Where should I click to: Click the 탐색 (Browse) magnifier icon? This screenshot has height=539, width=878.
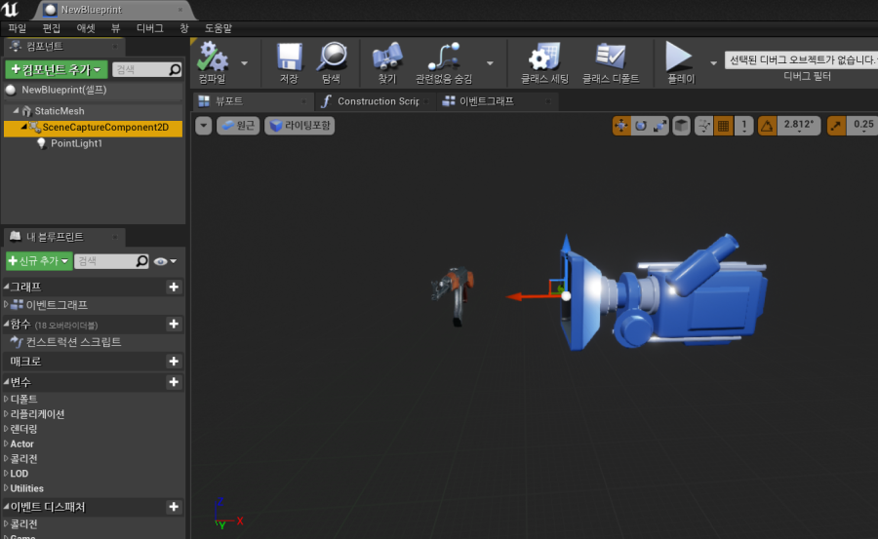tap(332, 58)
